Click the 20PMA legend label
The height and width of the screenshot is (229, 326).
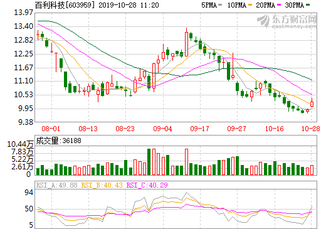pyautogui.click(x=265, y=5)
